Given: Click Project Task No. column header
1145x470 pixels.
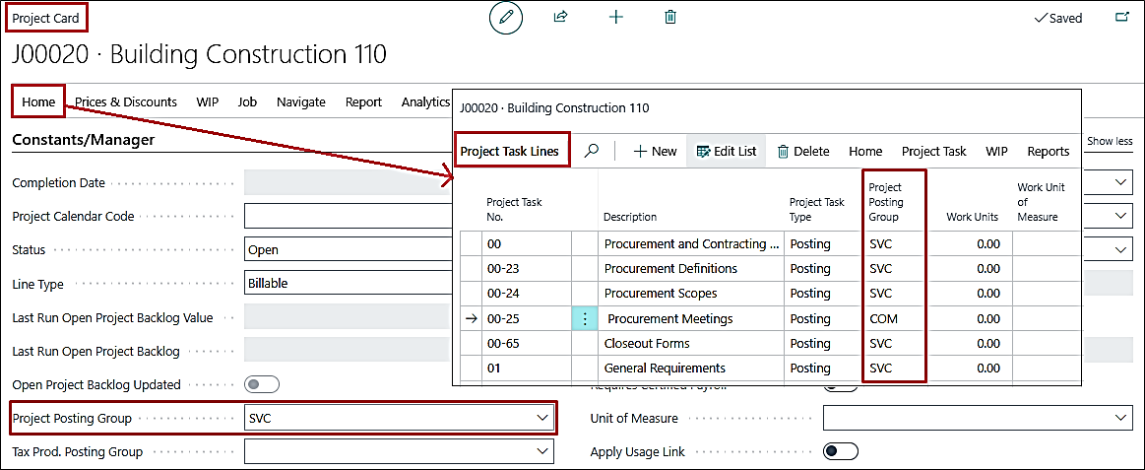Looking at the screenshot, I should click(x=514, y=209).
